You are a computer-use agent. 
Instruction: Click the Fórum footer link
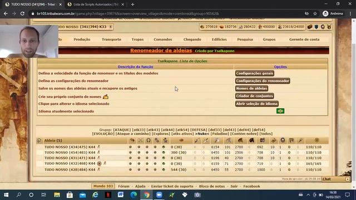click(123, 186)
